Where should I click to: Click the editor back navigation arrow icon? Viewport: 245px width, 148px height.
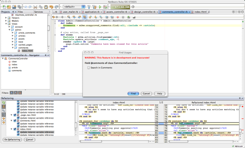(57, 17)
